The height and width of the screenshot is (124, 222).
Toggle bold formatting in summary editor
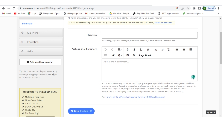click(127, 49)
